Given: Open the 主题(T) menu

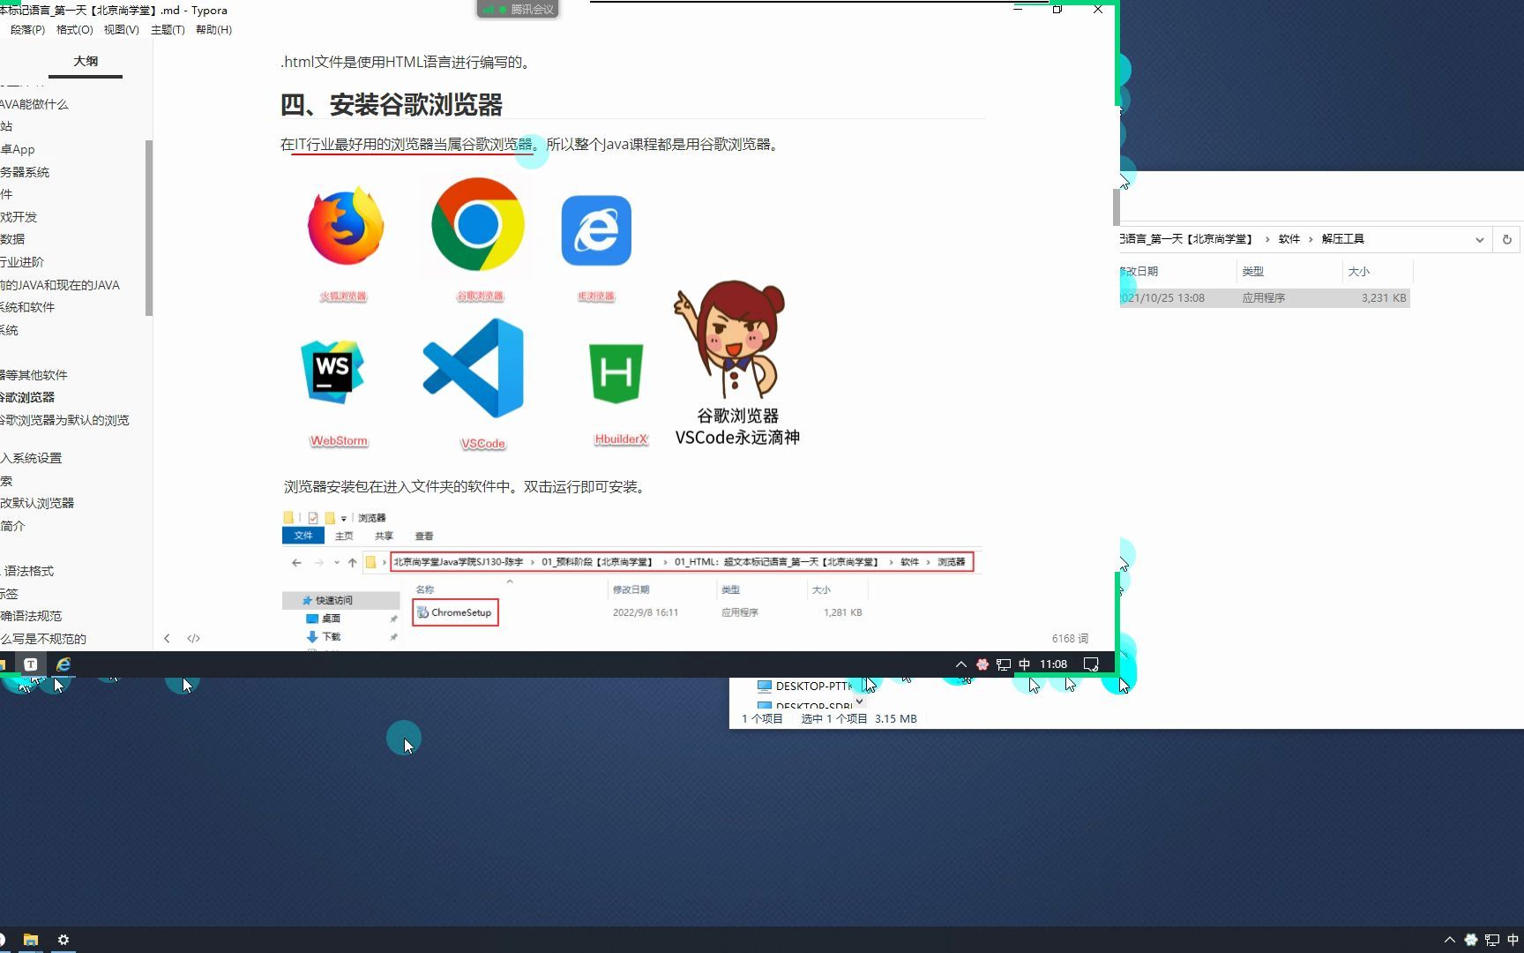Looking at the screenshot, I should (x=168, y=30).
